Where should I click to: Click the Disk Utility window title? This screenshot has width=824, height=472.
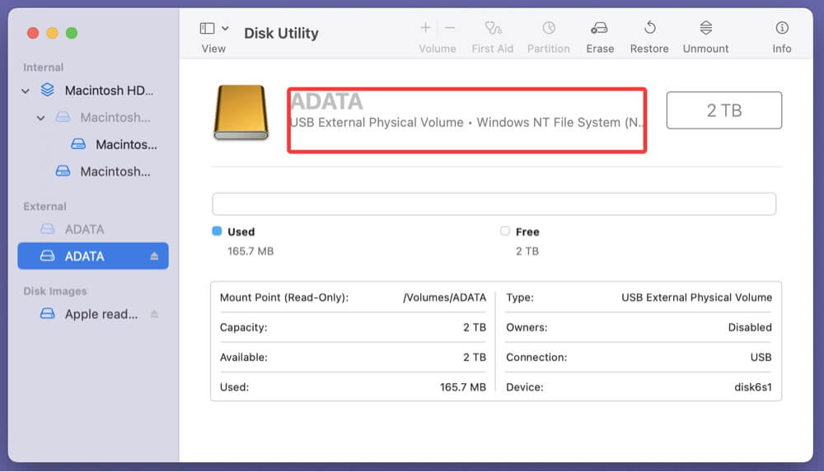click(x=281, y=33)
